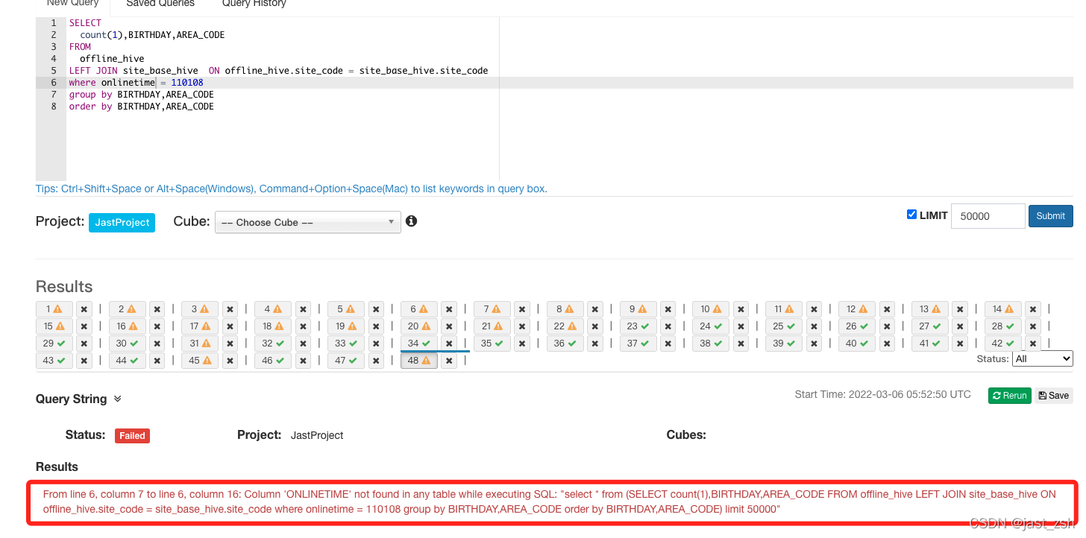Close query result tab 42
1086x538 pixels.
(1033, 344)
